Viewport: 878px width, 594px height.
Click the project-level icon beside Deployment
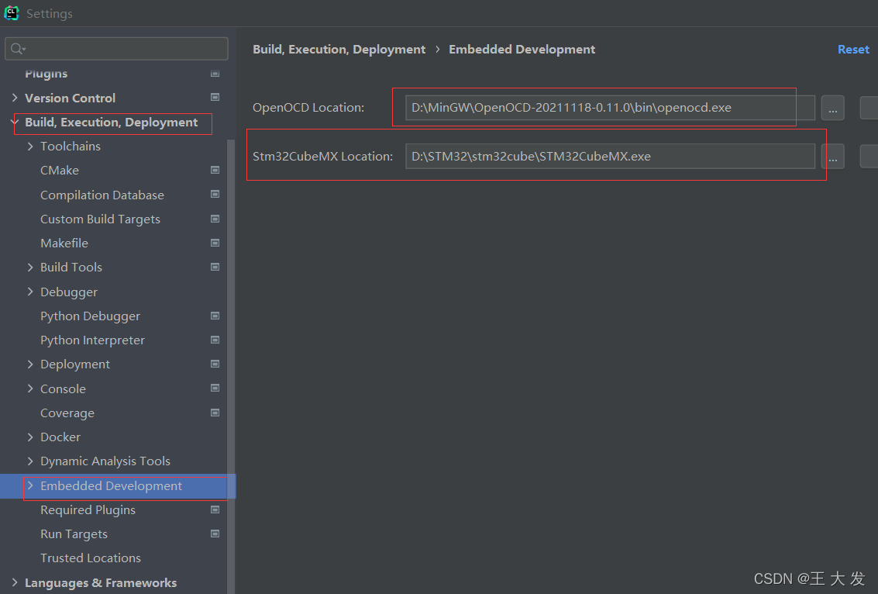click(x=215, y=364)
